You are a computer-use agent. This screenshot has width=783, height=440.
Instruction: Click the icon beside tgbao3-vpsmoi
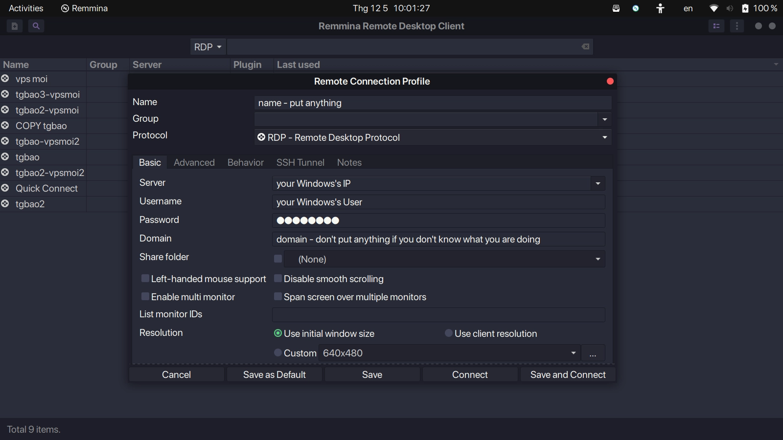5,94
